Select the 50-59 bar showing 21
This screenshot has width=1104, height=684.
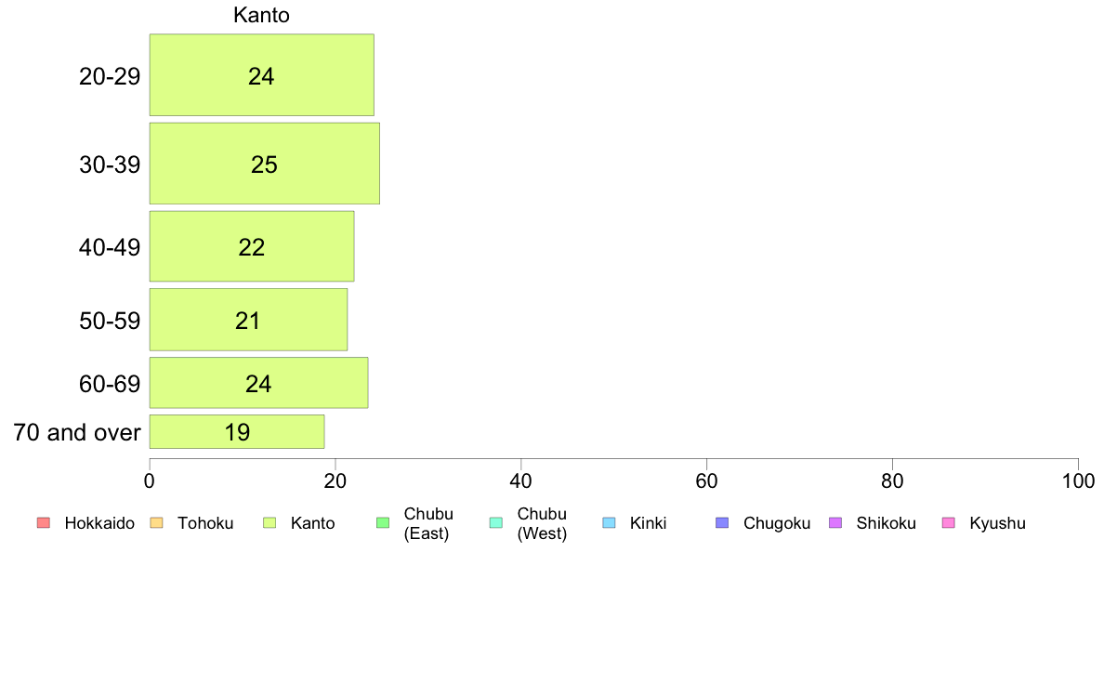[248, 320]
